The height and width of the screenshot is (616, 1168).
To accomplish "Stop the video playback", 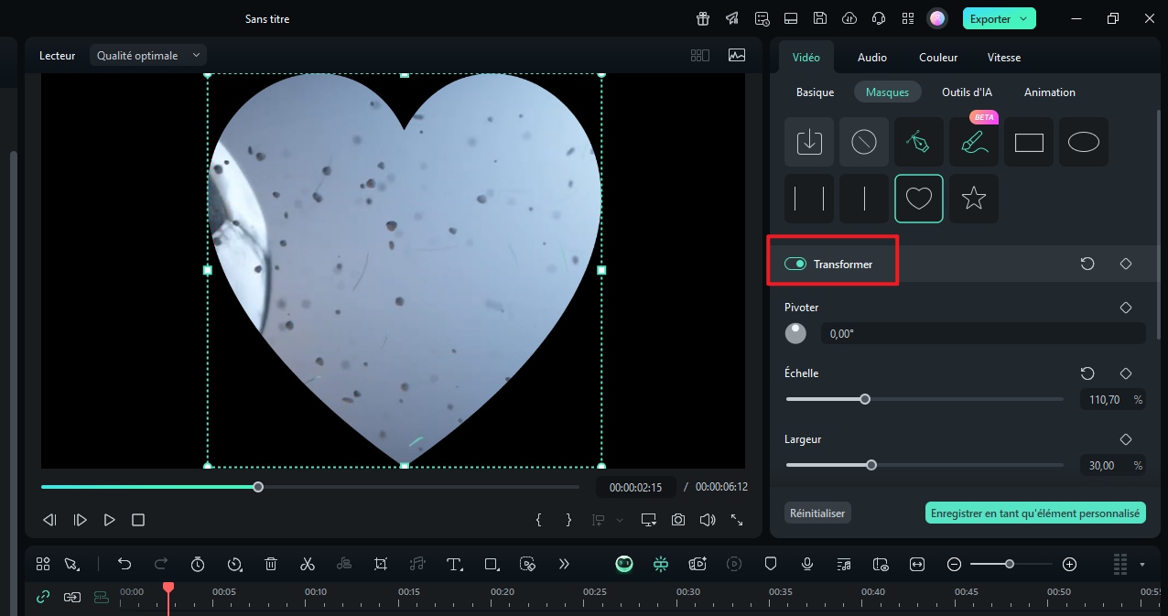I will tap(138, 520).
